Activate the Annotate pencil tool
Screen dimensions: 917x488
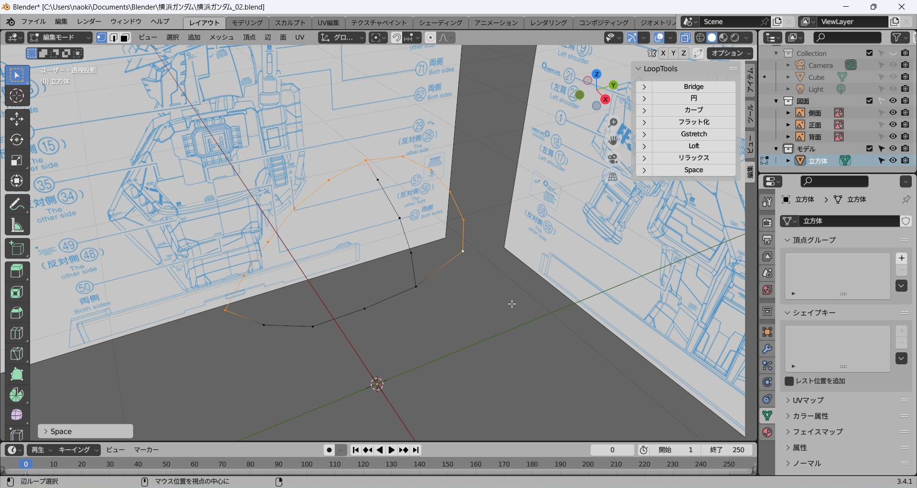(x=17, y=204)
